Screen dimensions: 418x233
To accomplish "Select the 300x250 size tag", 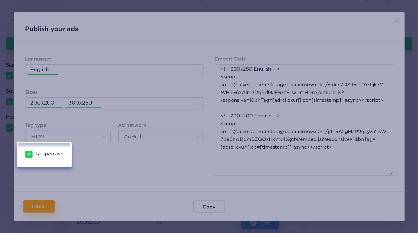I will tap(83, 103).
